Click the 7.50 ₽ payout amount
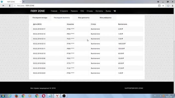Viewport: 175px width, 98px height. [120, 39]
